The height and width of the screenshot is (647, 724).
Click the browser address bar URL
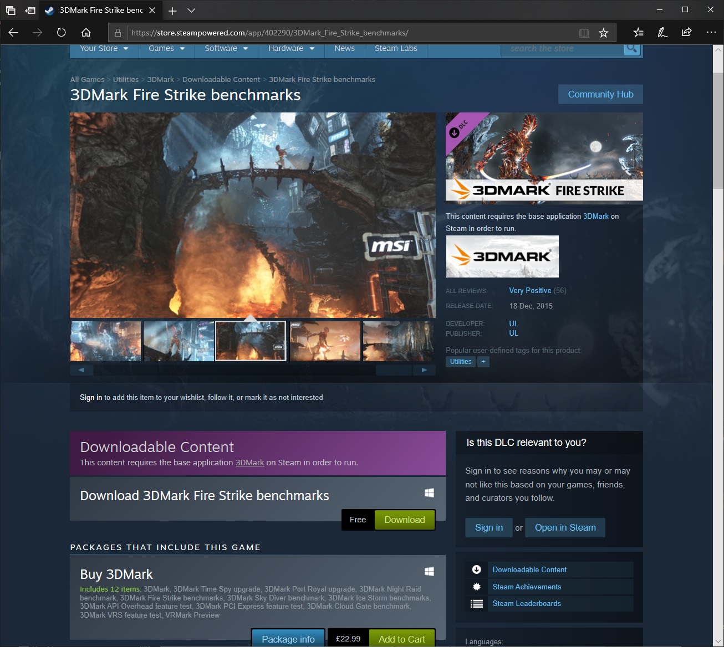coord(270,33)
